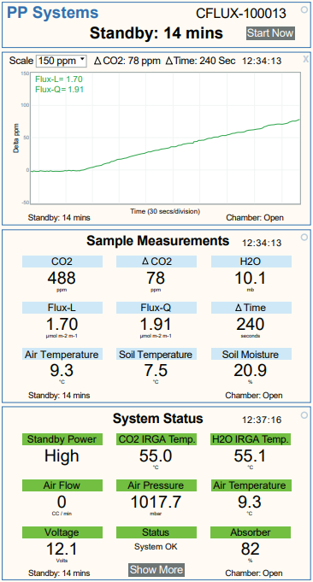
Task: Click the High standby power value
Action: click(62, 456)
